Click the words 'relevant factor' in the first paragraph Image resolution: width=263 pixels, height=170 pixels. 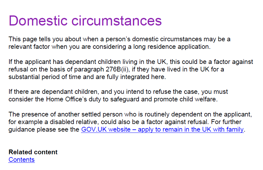(x=29, y=47)
